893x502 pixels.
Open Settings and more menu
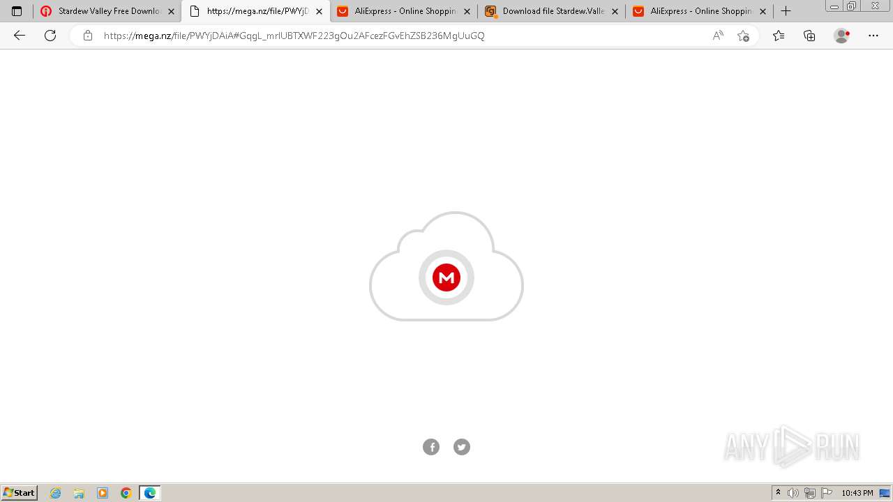point(873,36)
